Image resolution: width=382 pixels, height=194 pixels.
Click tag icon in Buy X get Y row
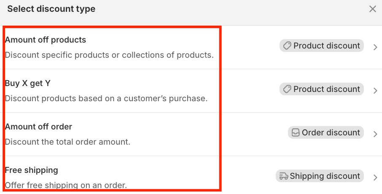(x=287, y=89)
